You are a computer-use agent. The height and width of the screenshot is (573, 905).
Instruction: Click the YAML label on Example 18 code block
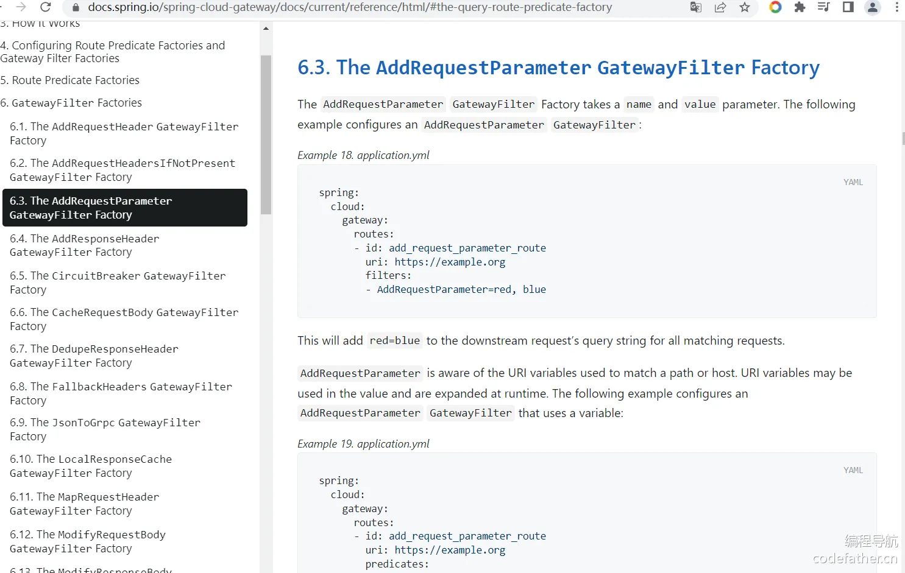[853, 182]
